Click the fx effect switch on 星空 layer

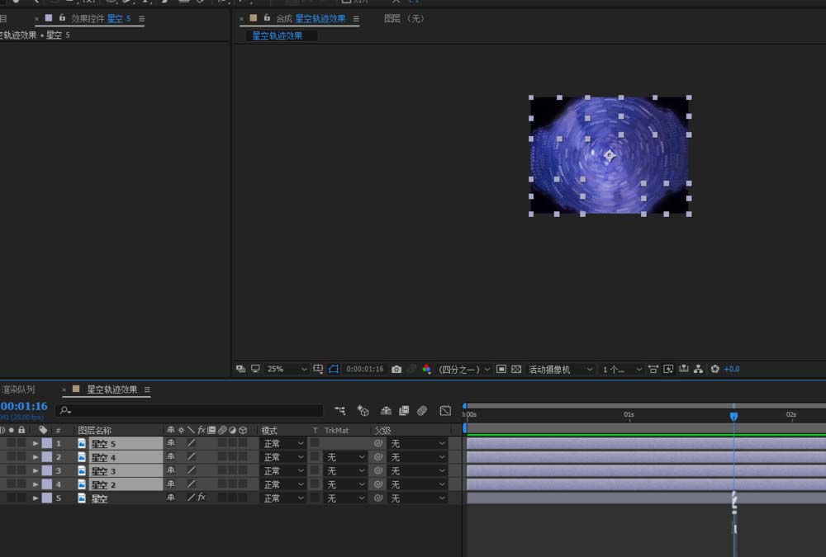pos(201,498)
